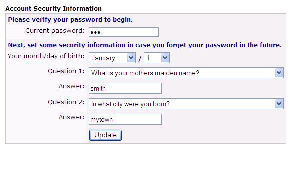Viewport: 291px width, 191px height.
Task: Click the 'Answer:' label beneath Question 1
Action: (71, 86)
